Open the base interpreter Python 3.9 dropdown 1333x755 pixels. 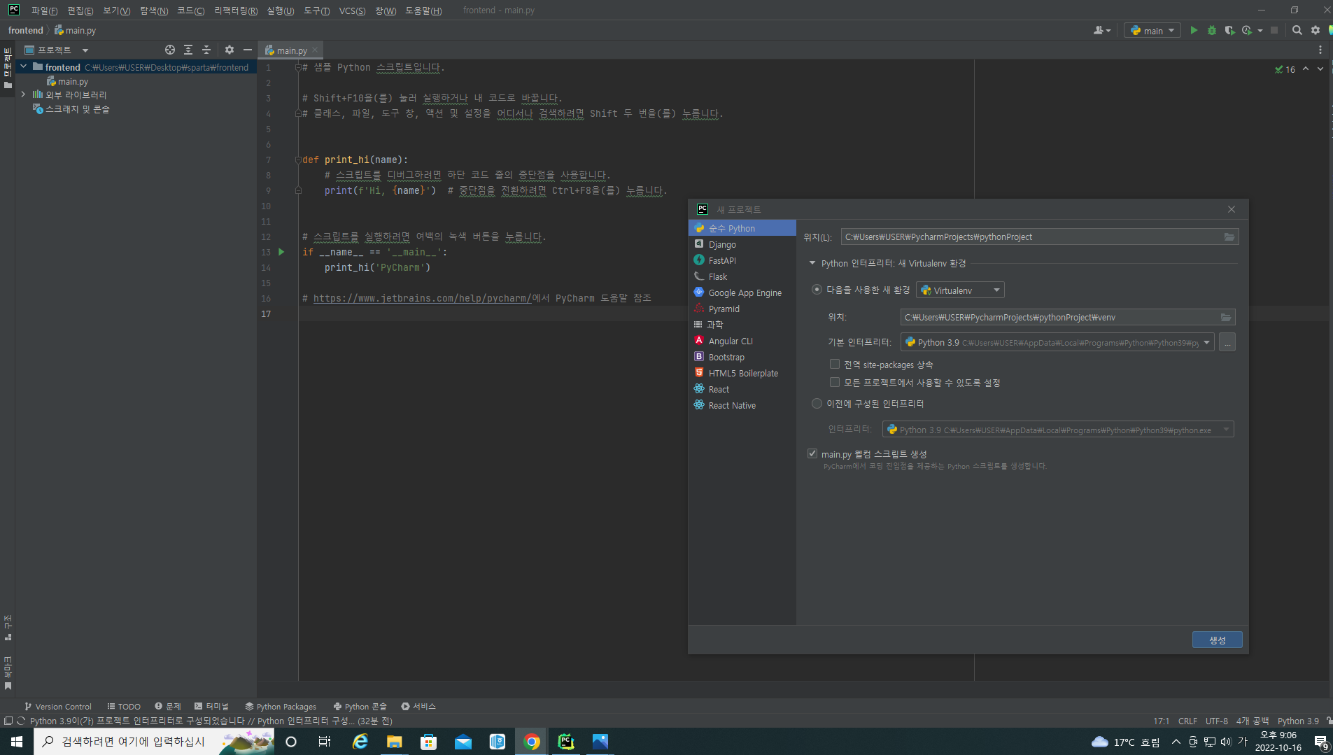click(x=1057, y=342)
